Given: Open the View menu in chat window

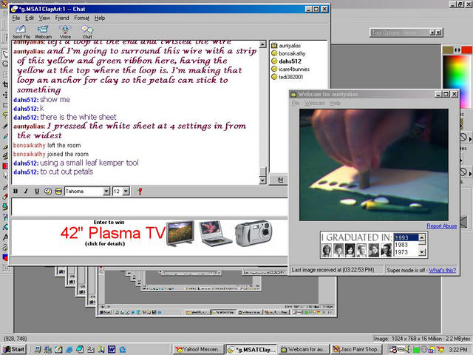Looking at the screenshot, I should [44, 18].
